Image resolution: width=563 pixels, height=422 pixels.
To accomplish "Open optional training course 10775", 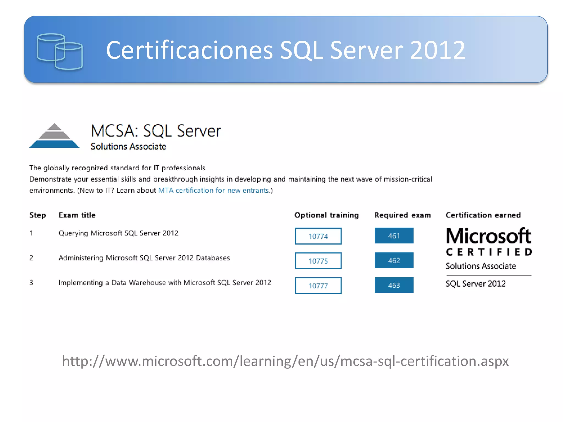I will click(318, 261).
